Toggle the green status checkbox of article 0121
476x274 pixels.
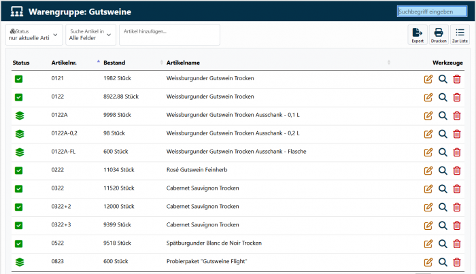(x=19, y=79)
